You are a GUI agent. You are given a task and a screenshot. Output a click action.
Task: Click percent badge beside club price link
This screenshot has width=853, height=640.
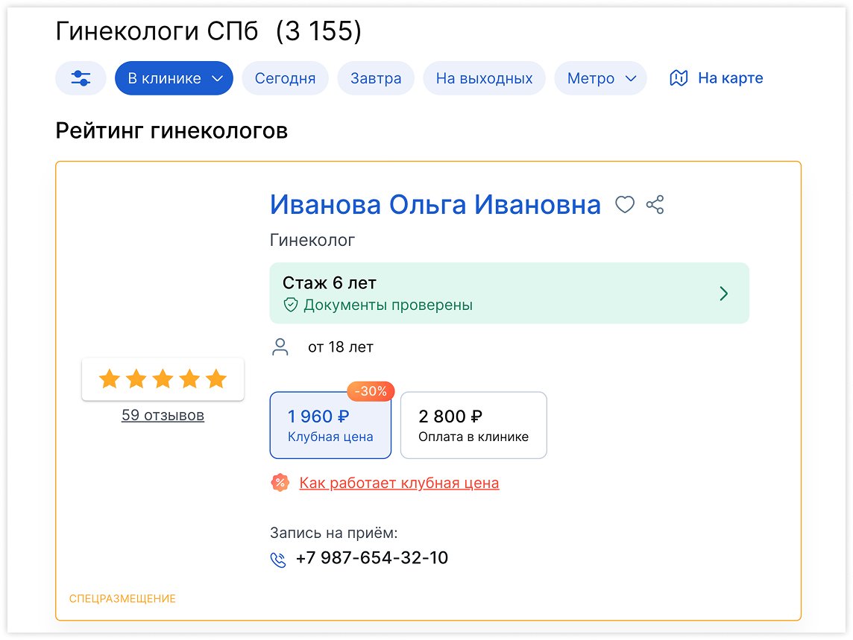[279, 482]
